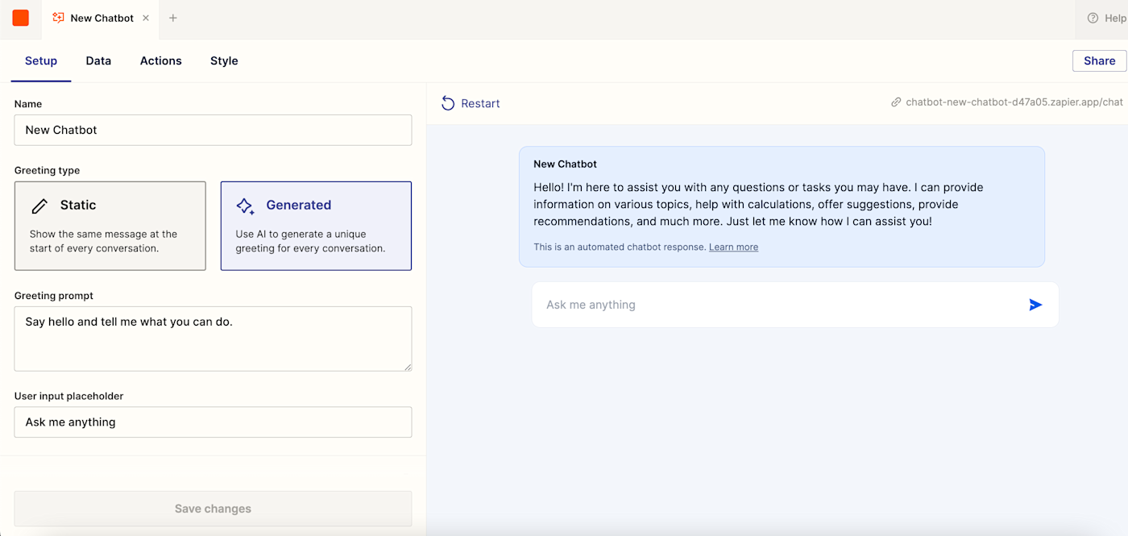Click the pencil icon on the Static card
The height and width of the screenshot is (536, 1128).
pyautogui.click(x=39, y=206)
